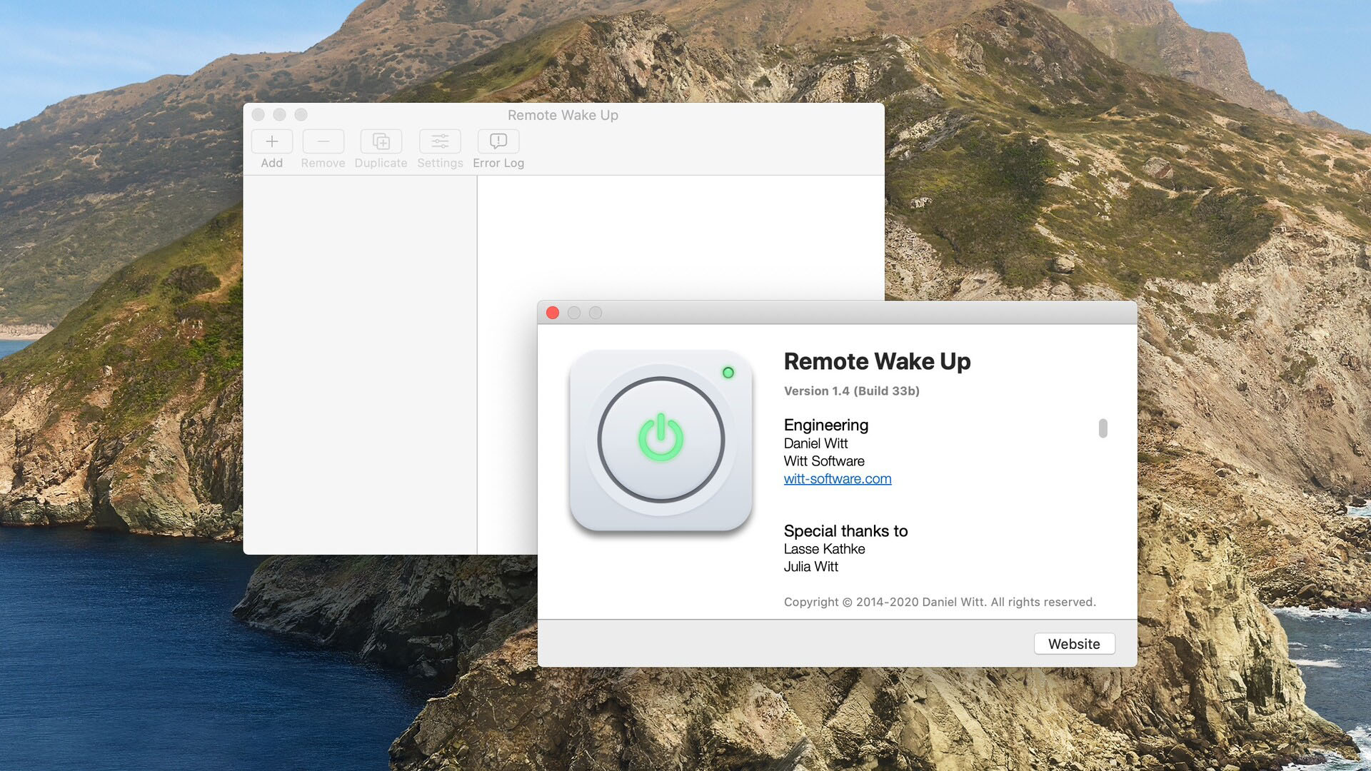Click the 'Daniel Witt' credit line
The height and width of the screenshot is (771, 1371).
(815, 443)
